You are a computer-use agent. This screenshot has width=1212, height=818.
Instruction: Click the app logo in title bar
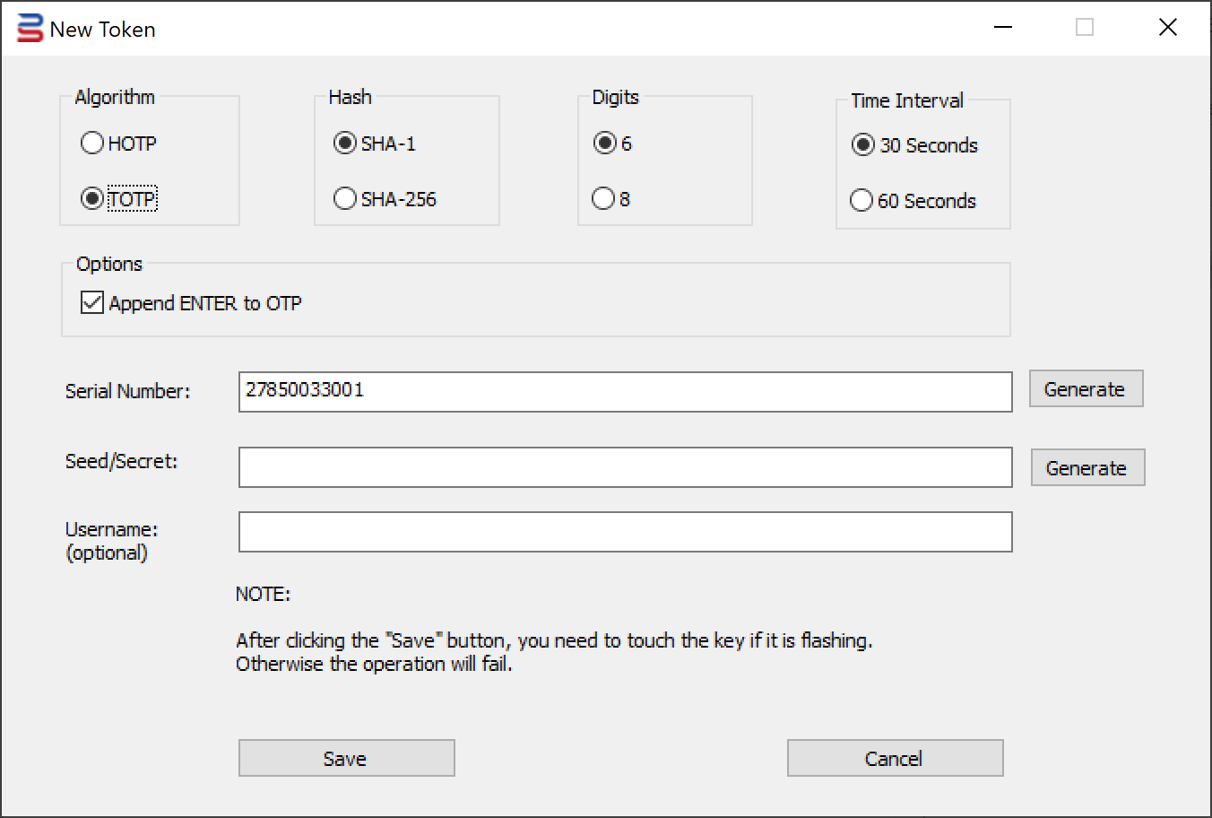click(30, 29)
